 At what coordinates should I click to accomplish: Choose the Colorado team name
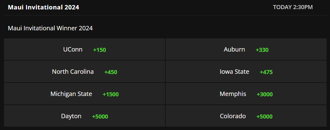pos(233,116)
